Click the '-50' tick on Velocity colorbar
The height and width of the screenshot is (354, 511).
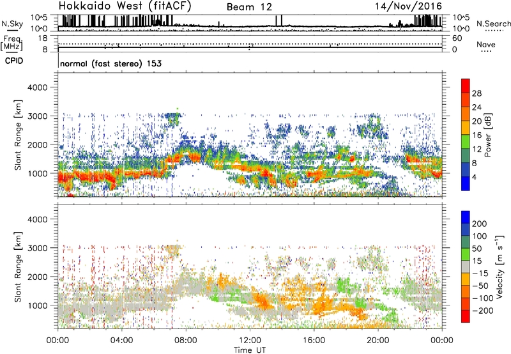(480, 286)
